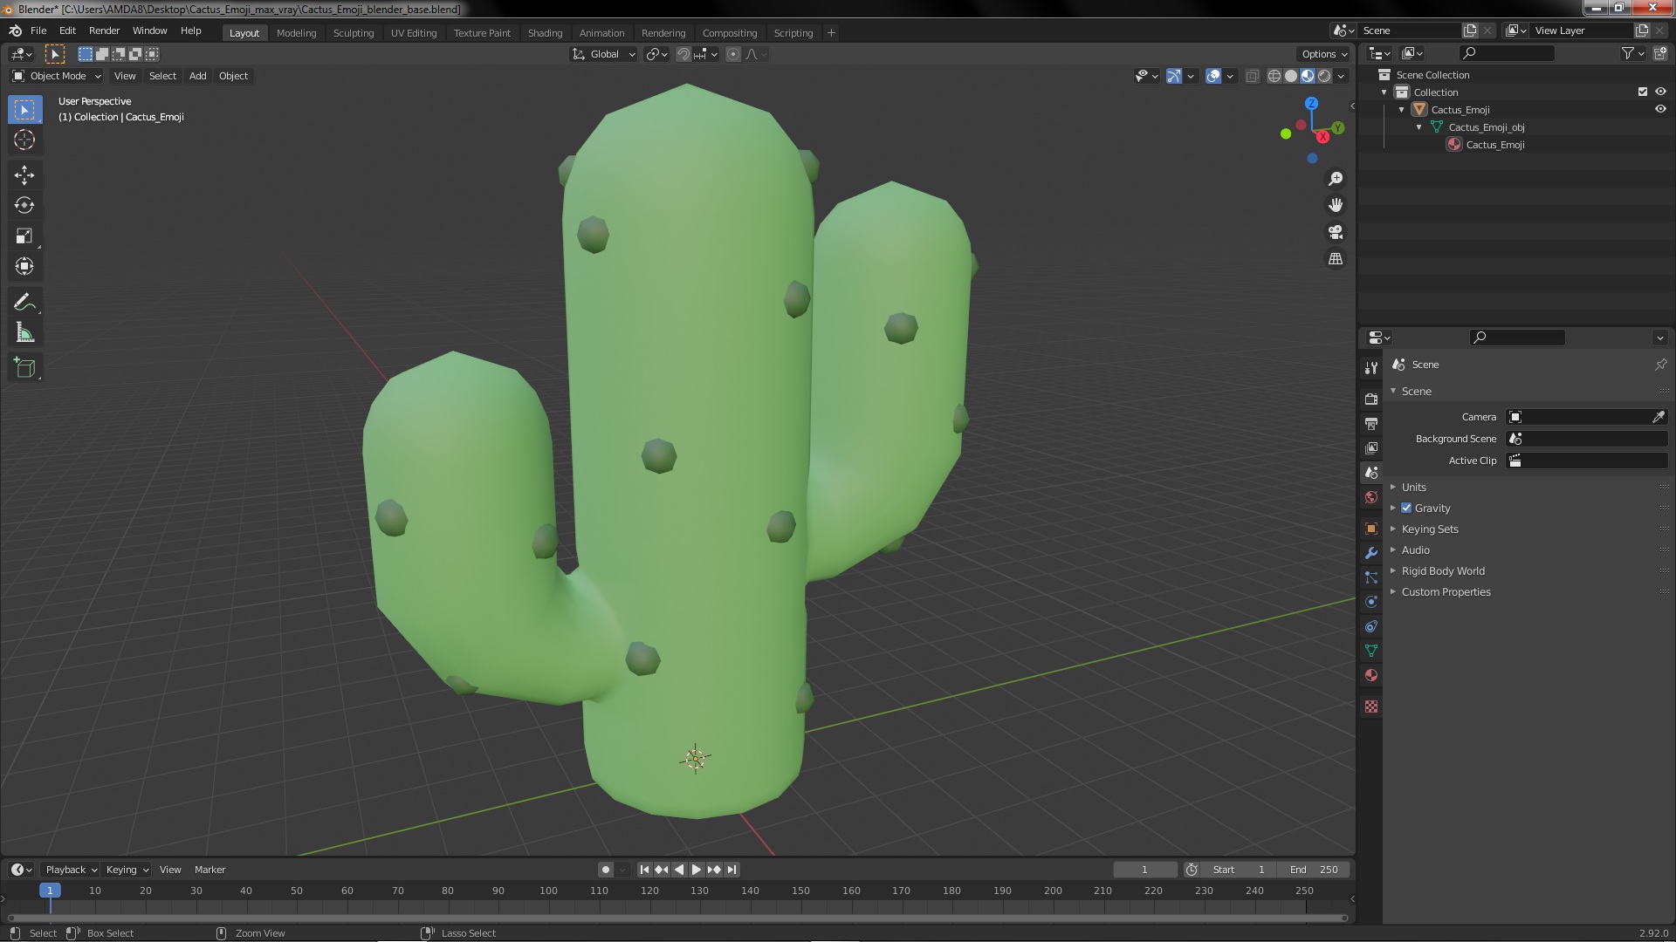Toggle show gizmo button
Viewport: 1676px width, 942px height.
pyautogui.click(x=1174, y=76)
